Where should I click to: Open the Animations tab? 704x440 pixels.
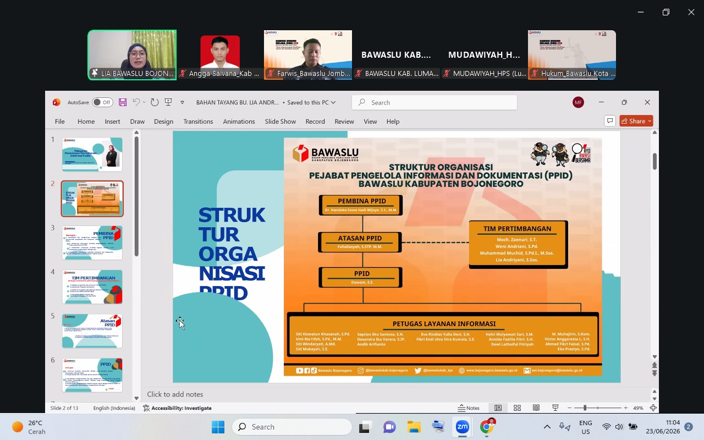coord(239,122)
